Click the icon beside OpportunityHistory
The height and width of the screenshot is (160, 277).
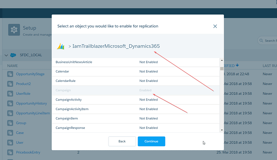(x=10, y=104)
